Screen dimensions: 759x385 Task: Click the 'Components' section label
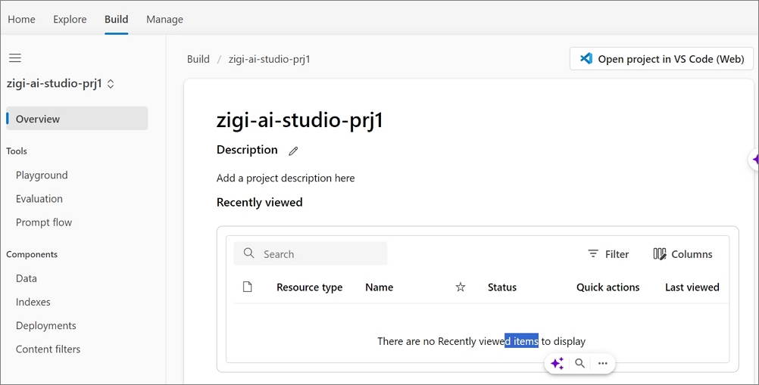[x=32, y=255]
